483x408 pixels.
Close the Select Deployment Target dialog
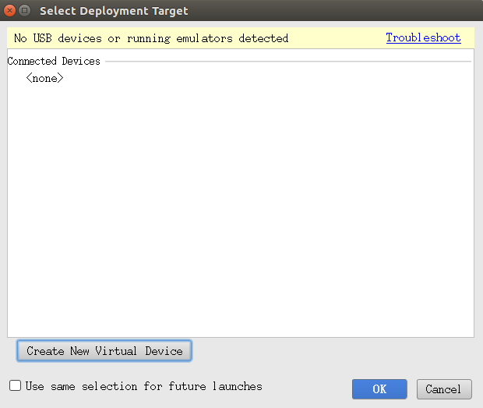point(9,11)
